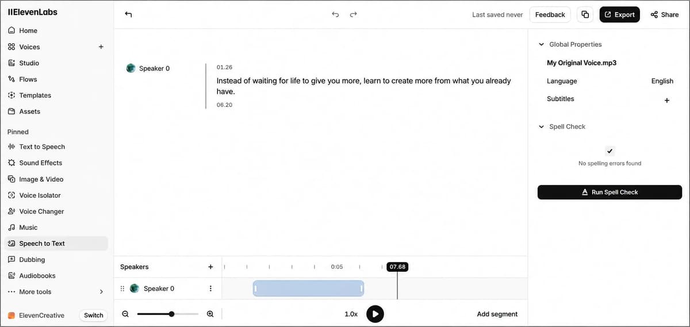Play the audio
The height and width of the screenshot is (327, 690).
[375, 314]
